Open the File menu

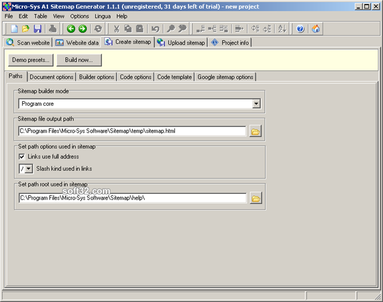[9, 17]
